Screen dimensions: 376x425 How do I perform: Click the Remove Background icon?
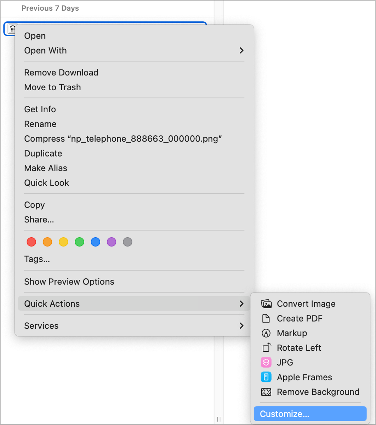[x=266, y=392]
